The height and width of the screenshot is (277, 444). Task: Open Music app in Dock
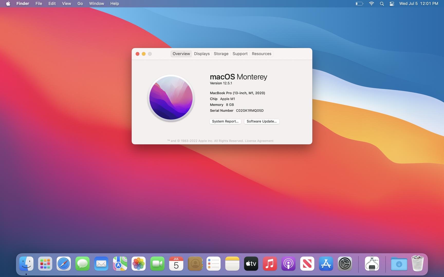270,263
